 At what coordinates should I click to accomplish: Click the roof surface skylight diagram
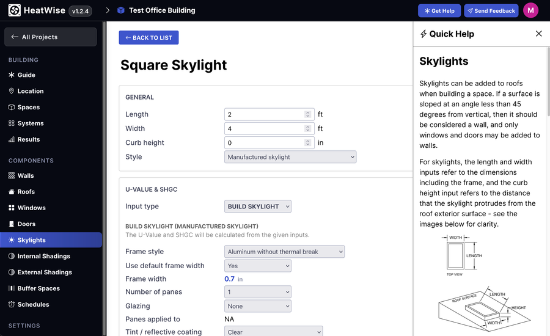tap(485, 309)
